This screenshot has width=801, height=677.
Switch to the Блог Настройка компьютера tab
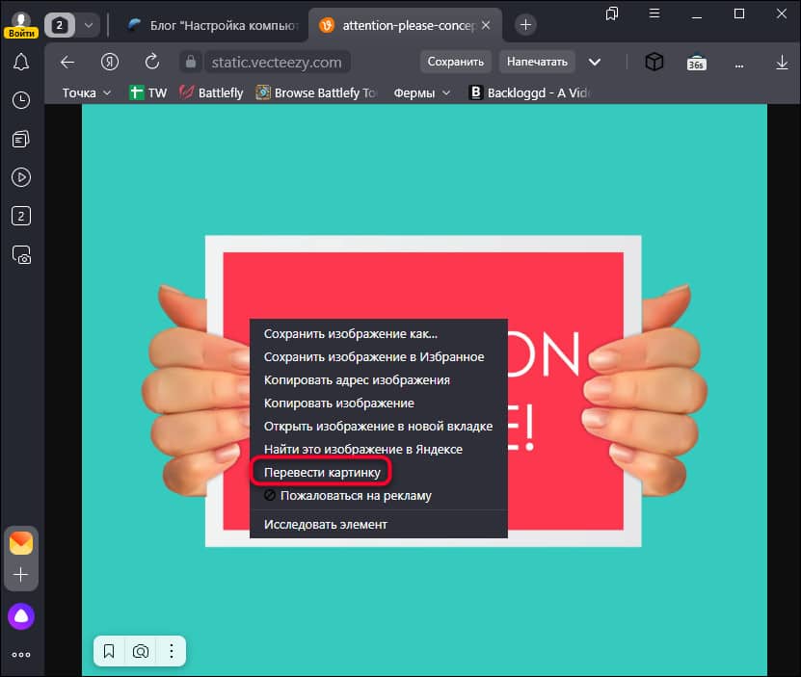[x=214, y=25]
